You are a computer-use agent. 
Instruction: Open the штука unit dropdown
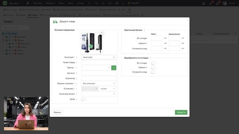(108, 89)
